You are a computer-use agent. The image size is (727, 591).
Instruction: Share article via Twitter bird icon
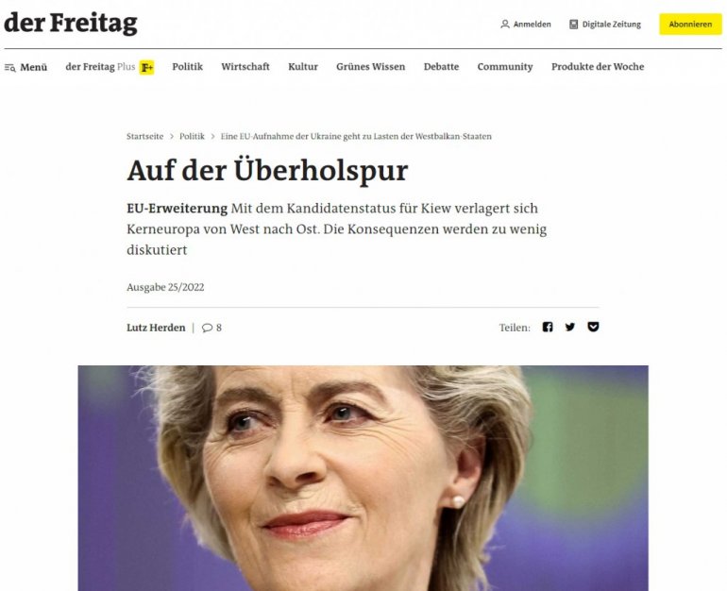coord(570,327)
